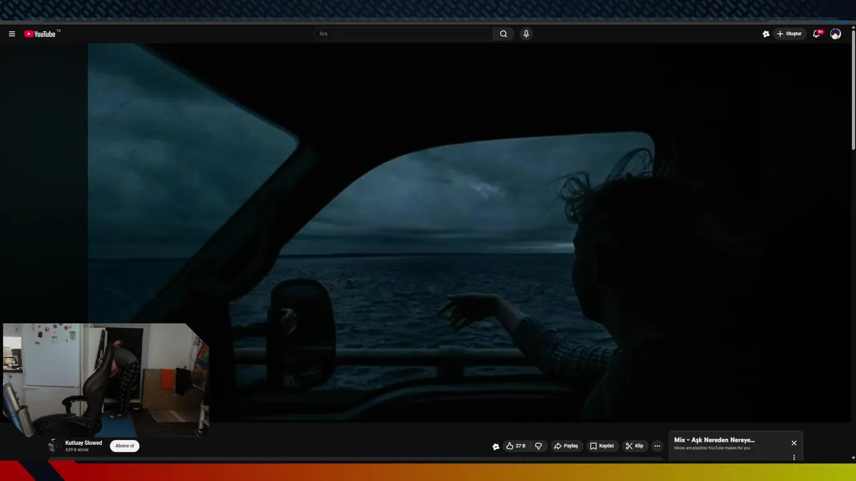Like the video showing 27 B
Viewport: 856px width, 481px height.
point(515,446)
